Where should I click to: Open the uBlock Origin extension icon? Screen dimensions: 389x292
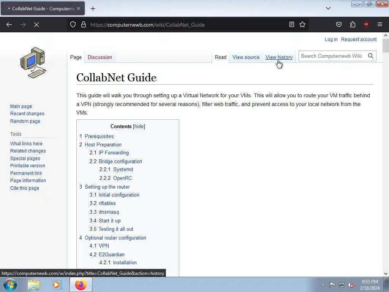pyautogui.click(x=366, y=25)
